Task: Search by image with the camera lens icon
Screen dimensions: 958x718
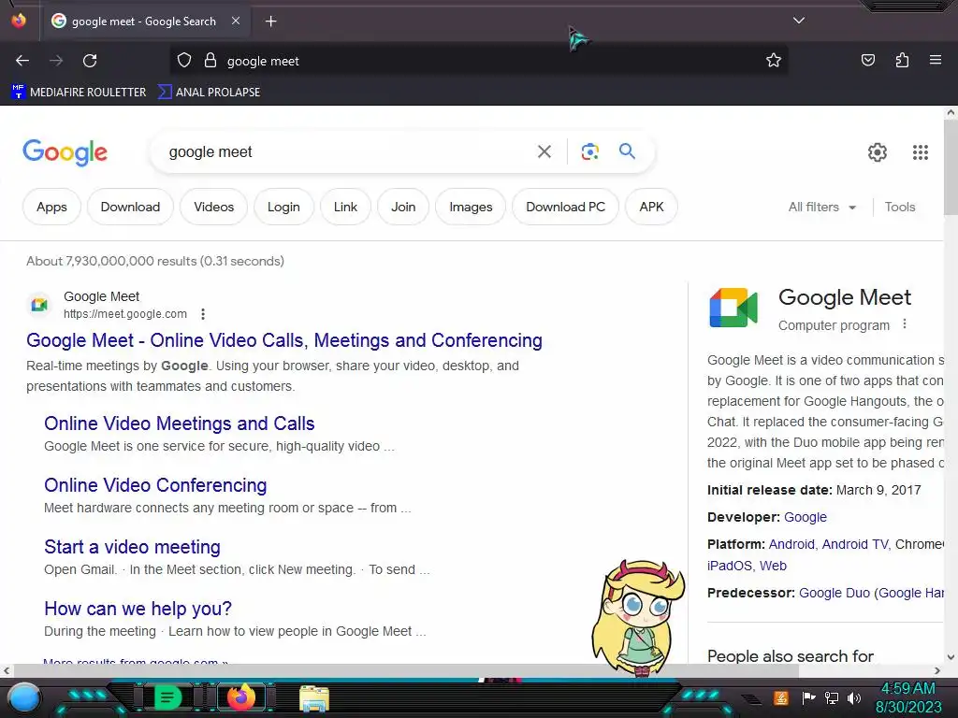Action: 589,151
